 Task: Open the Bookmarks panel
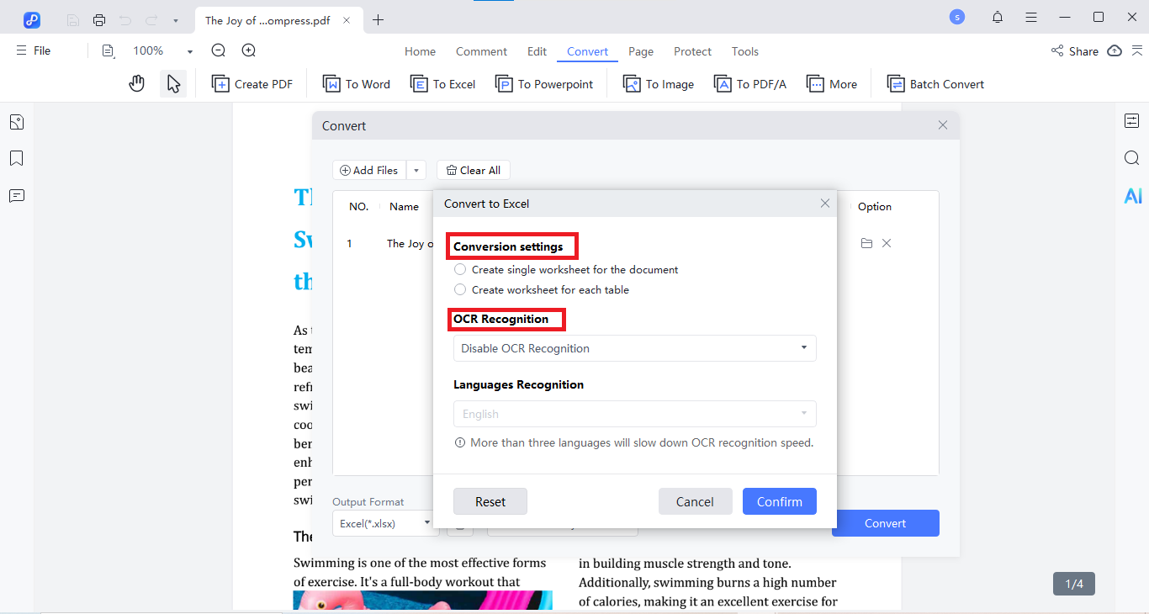click(x=16, y=158)
